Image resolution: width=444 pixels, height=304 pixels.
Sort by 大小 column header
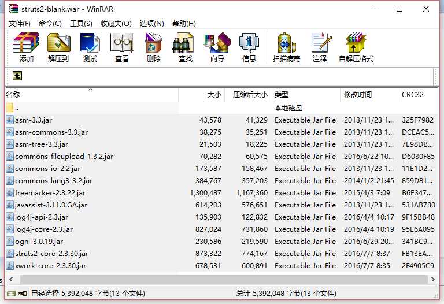click(201, 95)
